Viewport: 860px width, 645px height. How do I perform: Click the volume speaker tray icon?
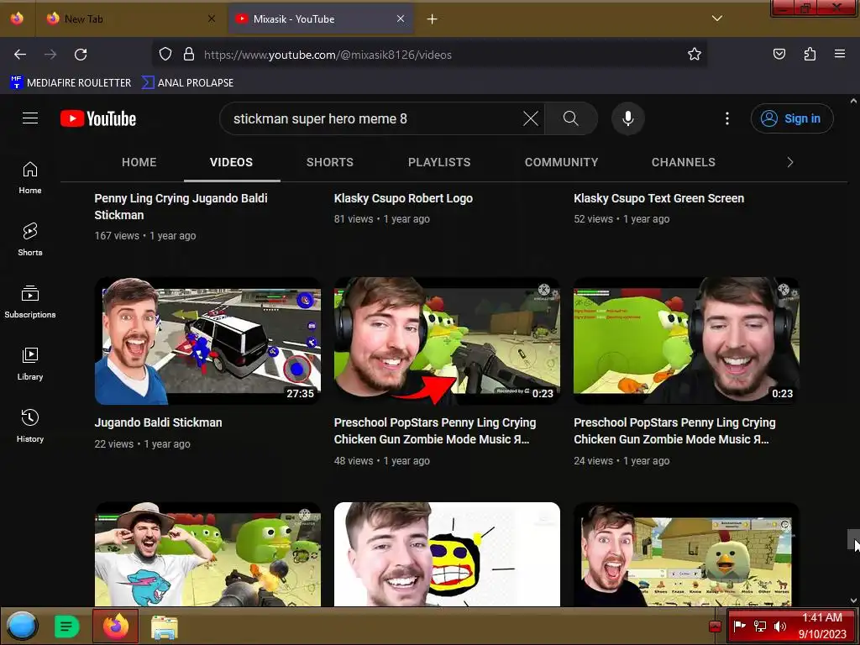click(780, 626)
